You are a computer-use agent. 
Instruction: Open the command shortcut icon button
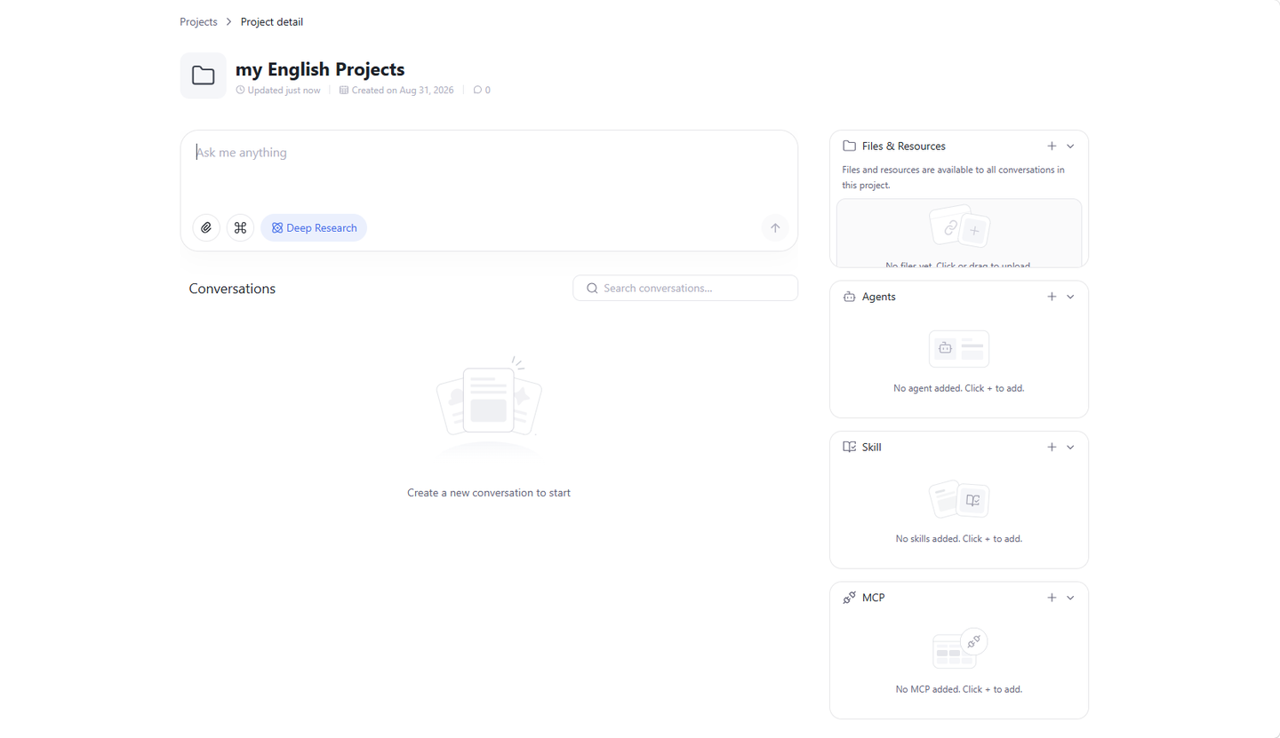pyautogui.click(x=240, y=228)
